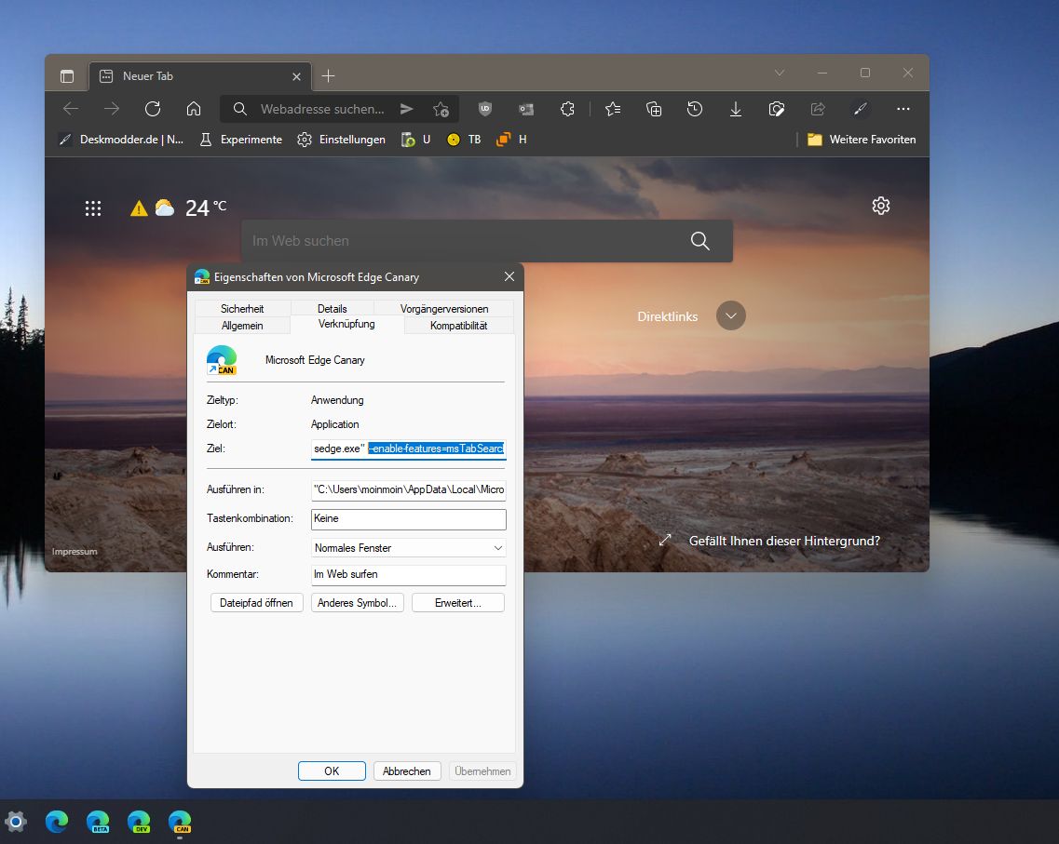
Task: Click the Neuer Tab browser tab
Action: pyautogui.click(x=200, y=76)
